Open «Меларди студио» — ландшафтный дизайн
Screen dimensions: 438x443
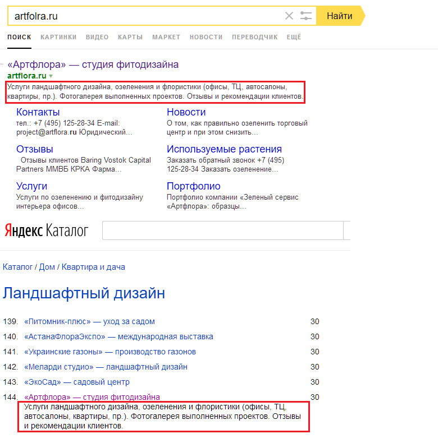point(106,367)
